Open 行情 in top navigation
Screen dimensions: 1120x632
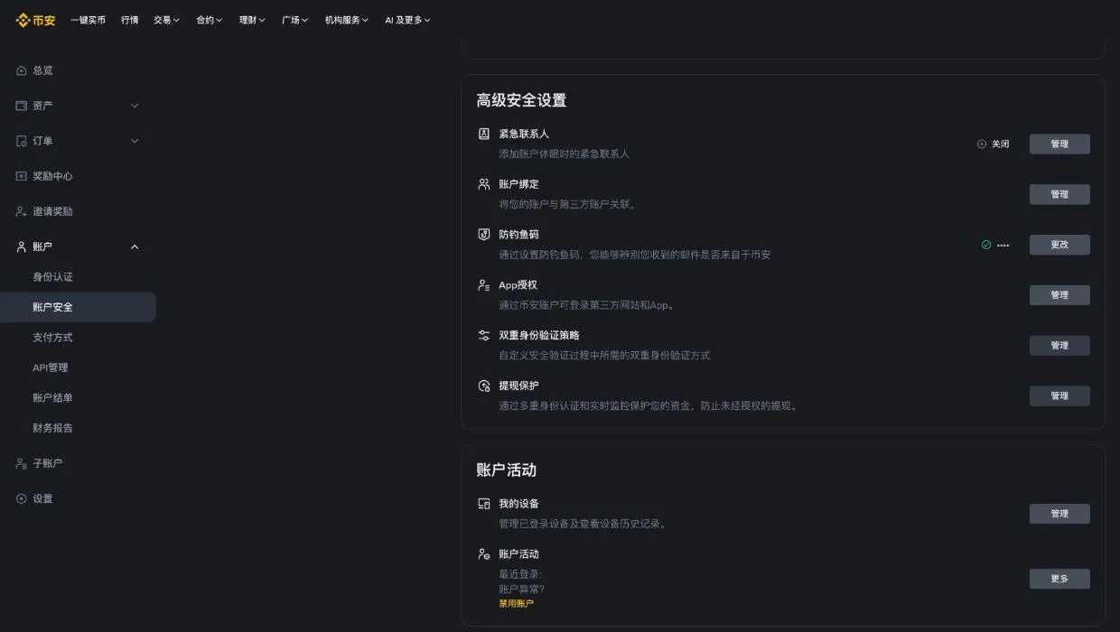point(130,20)
